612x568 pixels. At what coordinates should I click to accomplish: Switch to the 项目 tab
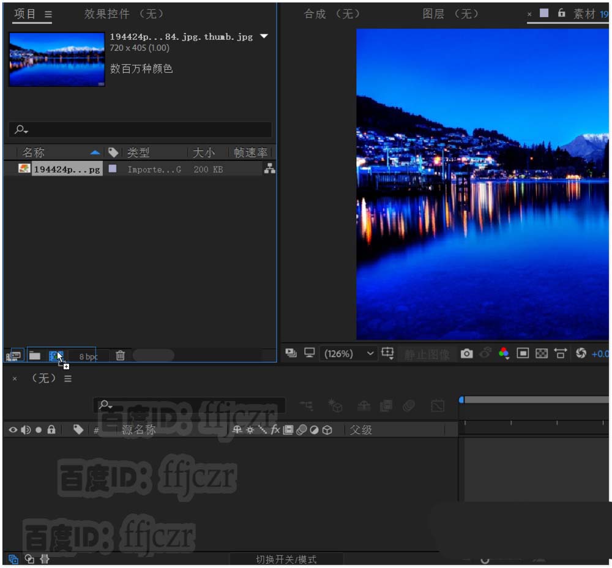pyautogui.click(x=24, y=14)
